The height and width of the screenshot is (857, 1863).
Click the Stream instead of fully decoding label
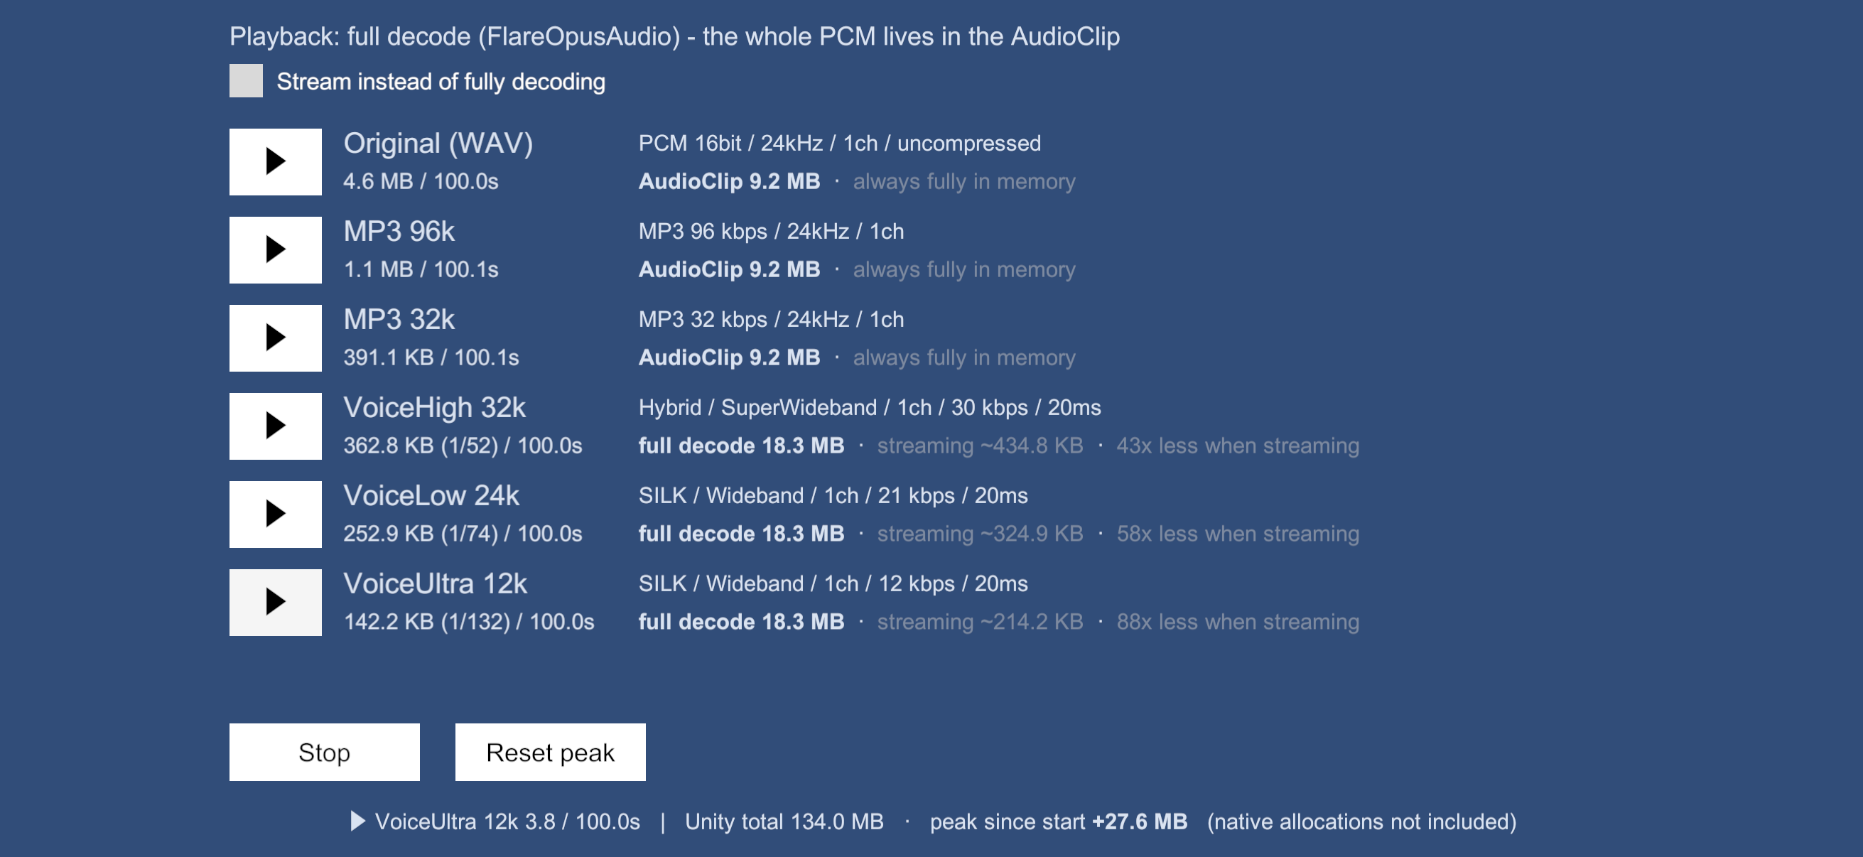[x=441, y=82]
